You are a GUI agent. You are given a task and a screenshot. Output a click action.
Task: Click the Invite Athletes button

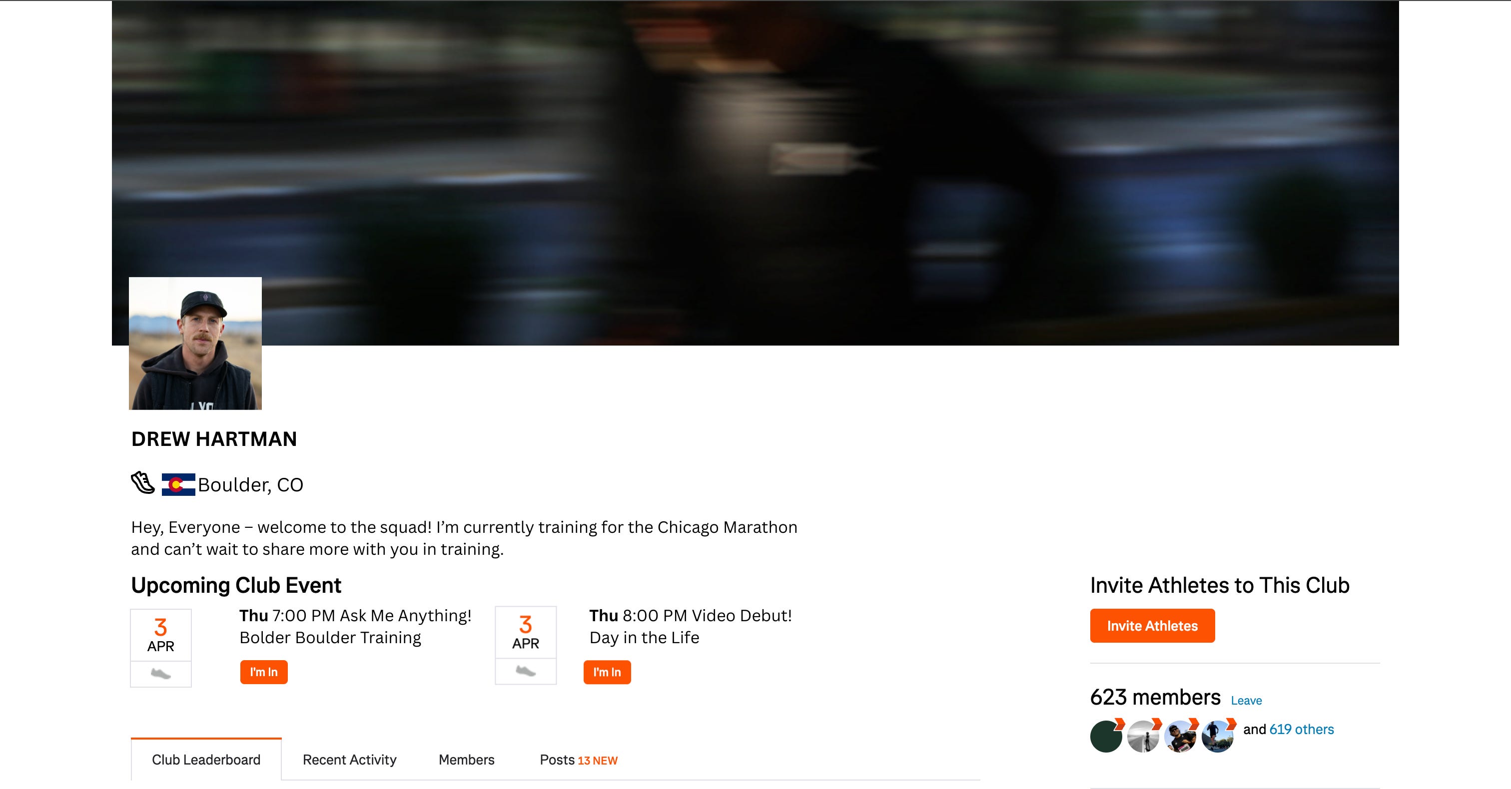1152,625
